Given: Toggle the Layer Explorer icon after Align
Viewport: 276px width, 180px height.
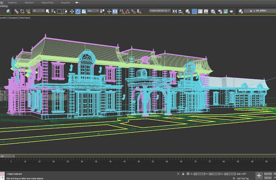Looking at the screenshot, I should coord(187,12).
